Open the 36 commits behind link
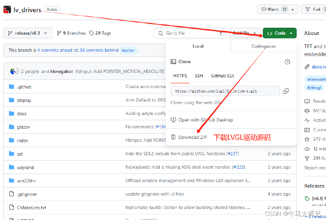 point(99,50)
